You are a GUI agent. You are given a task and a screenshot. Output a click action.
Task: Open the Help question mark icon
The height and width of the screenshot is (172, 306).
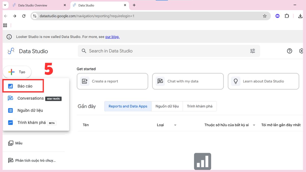(x=289, y=51)
